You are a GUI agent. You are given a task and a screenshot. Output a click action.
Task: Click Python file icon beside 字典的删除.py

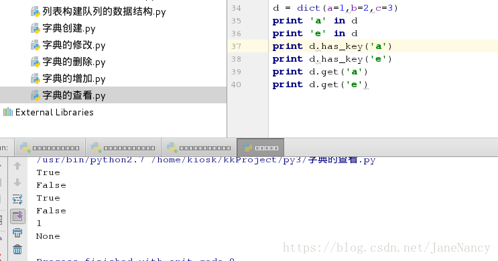click(36, 62)
